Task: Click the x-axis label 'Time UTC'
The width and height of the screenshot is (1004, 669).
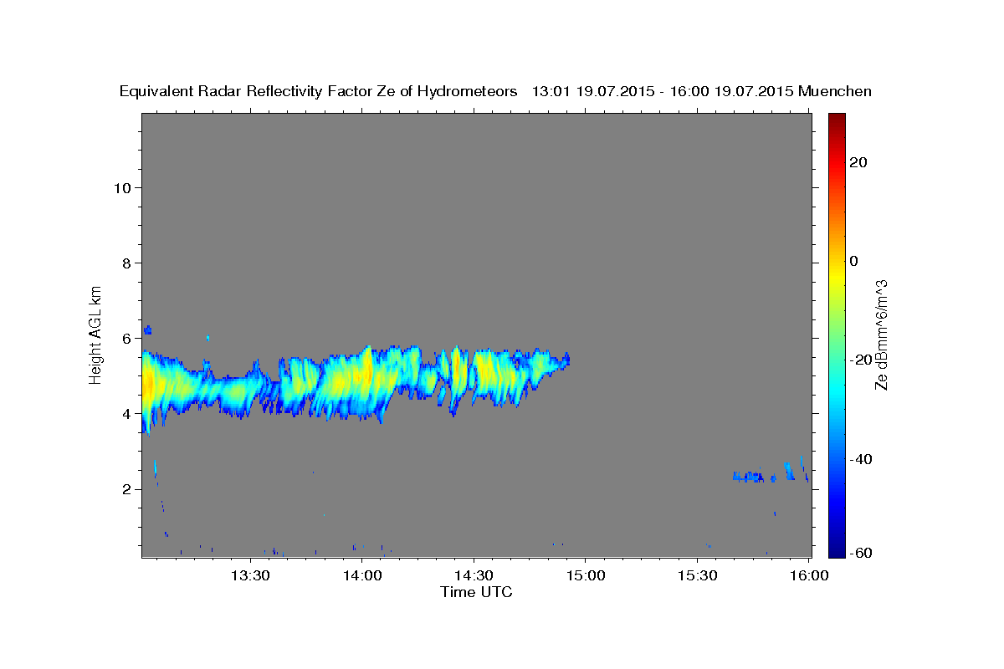Action: click(x=476, y=592)
